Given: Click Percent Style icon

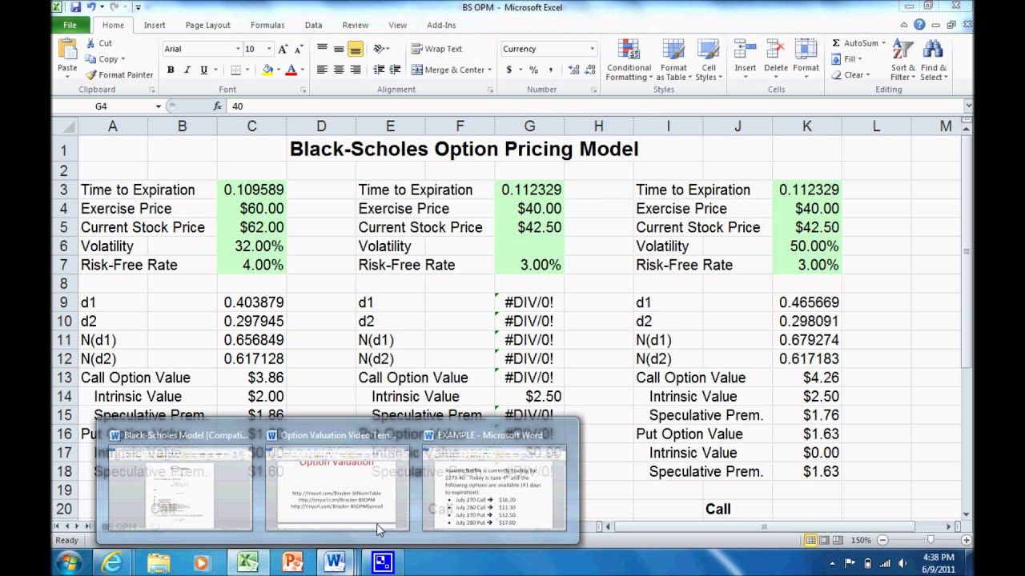Looking at the screenshot, I should [x=533, y=70].
